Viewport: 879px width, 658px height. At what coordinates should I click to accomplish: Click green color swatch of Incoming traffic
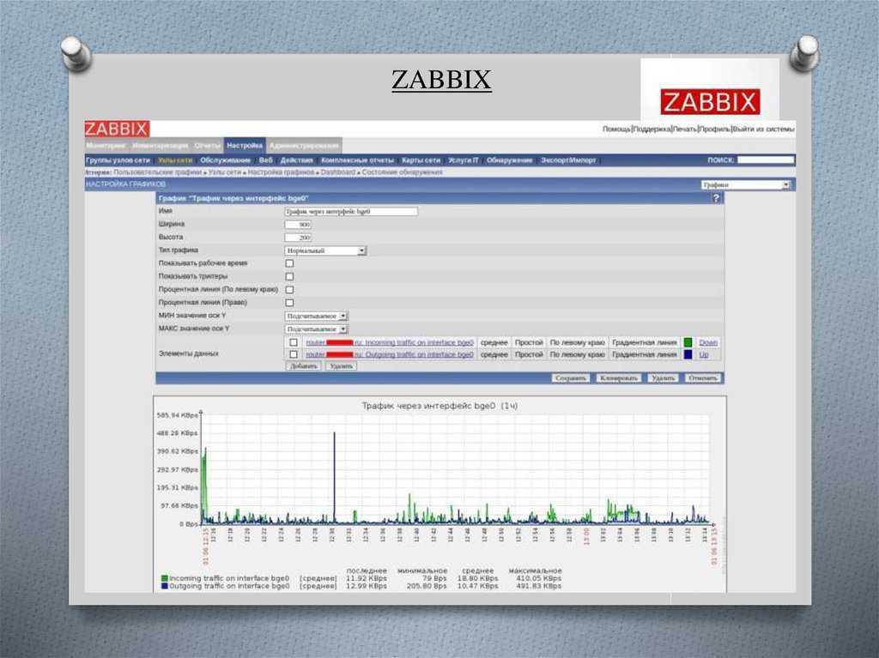pyautogui.click(x=688, y=342)
